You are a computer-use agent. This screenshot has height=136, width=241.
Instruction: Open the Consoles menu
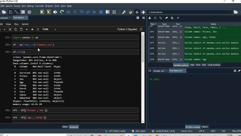coord(39,6)
